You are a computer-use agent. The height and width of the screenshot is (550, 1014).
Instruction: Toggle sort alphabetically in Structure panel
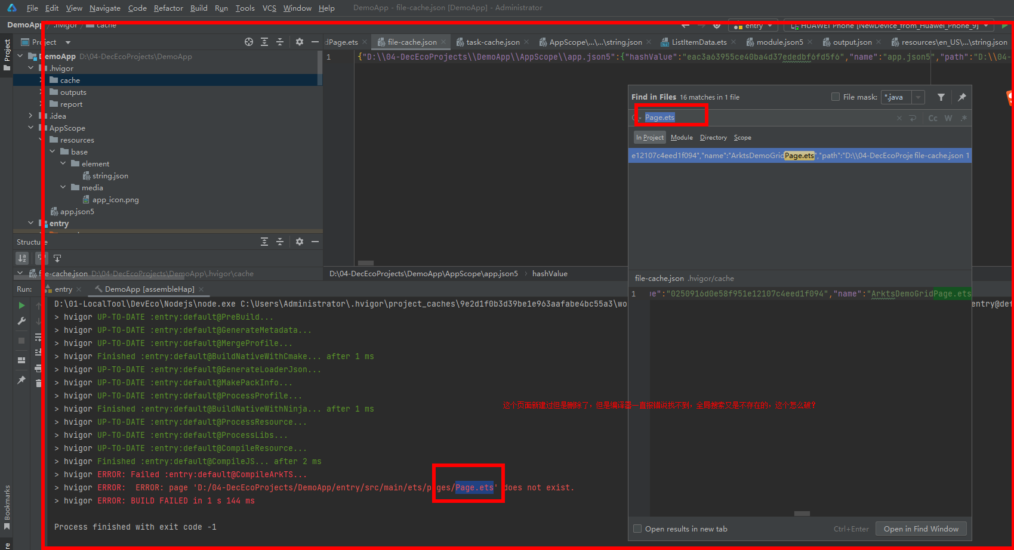coord(22,258)
